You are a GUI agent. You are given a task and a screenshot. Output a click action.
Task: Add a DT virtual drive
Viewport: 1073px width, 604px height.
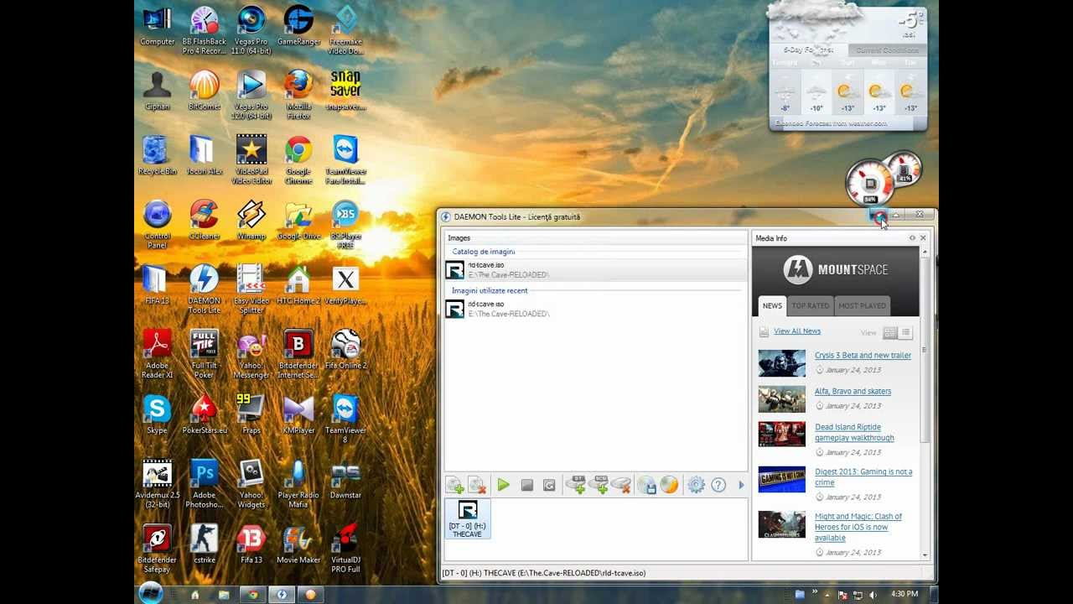[577, 484]
